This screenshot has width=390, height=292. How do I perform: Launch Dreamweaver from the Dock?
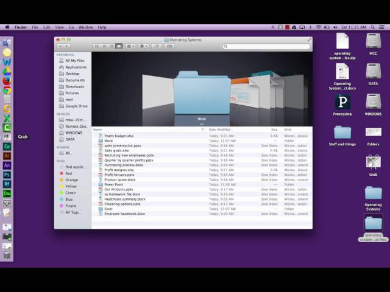tap(7, 193)
